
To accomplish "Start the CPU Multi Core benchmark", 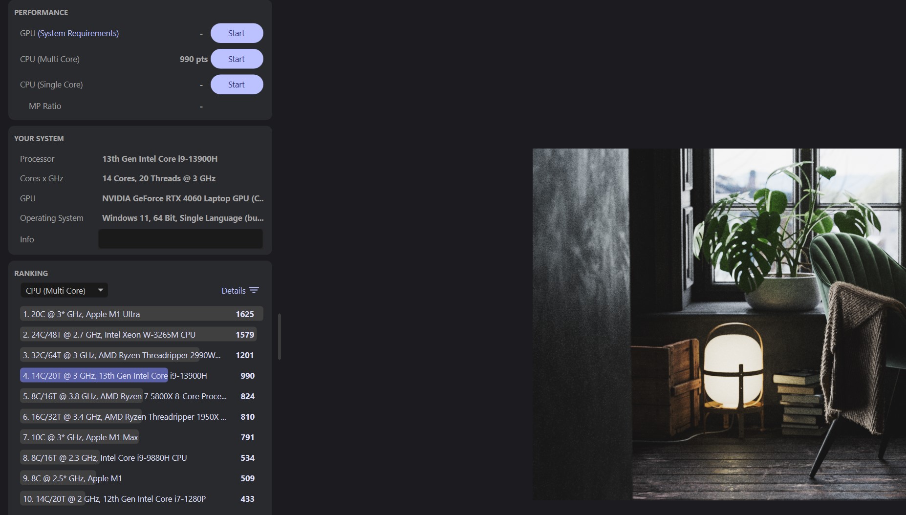I will (x=237, y=59).
